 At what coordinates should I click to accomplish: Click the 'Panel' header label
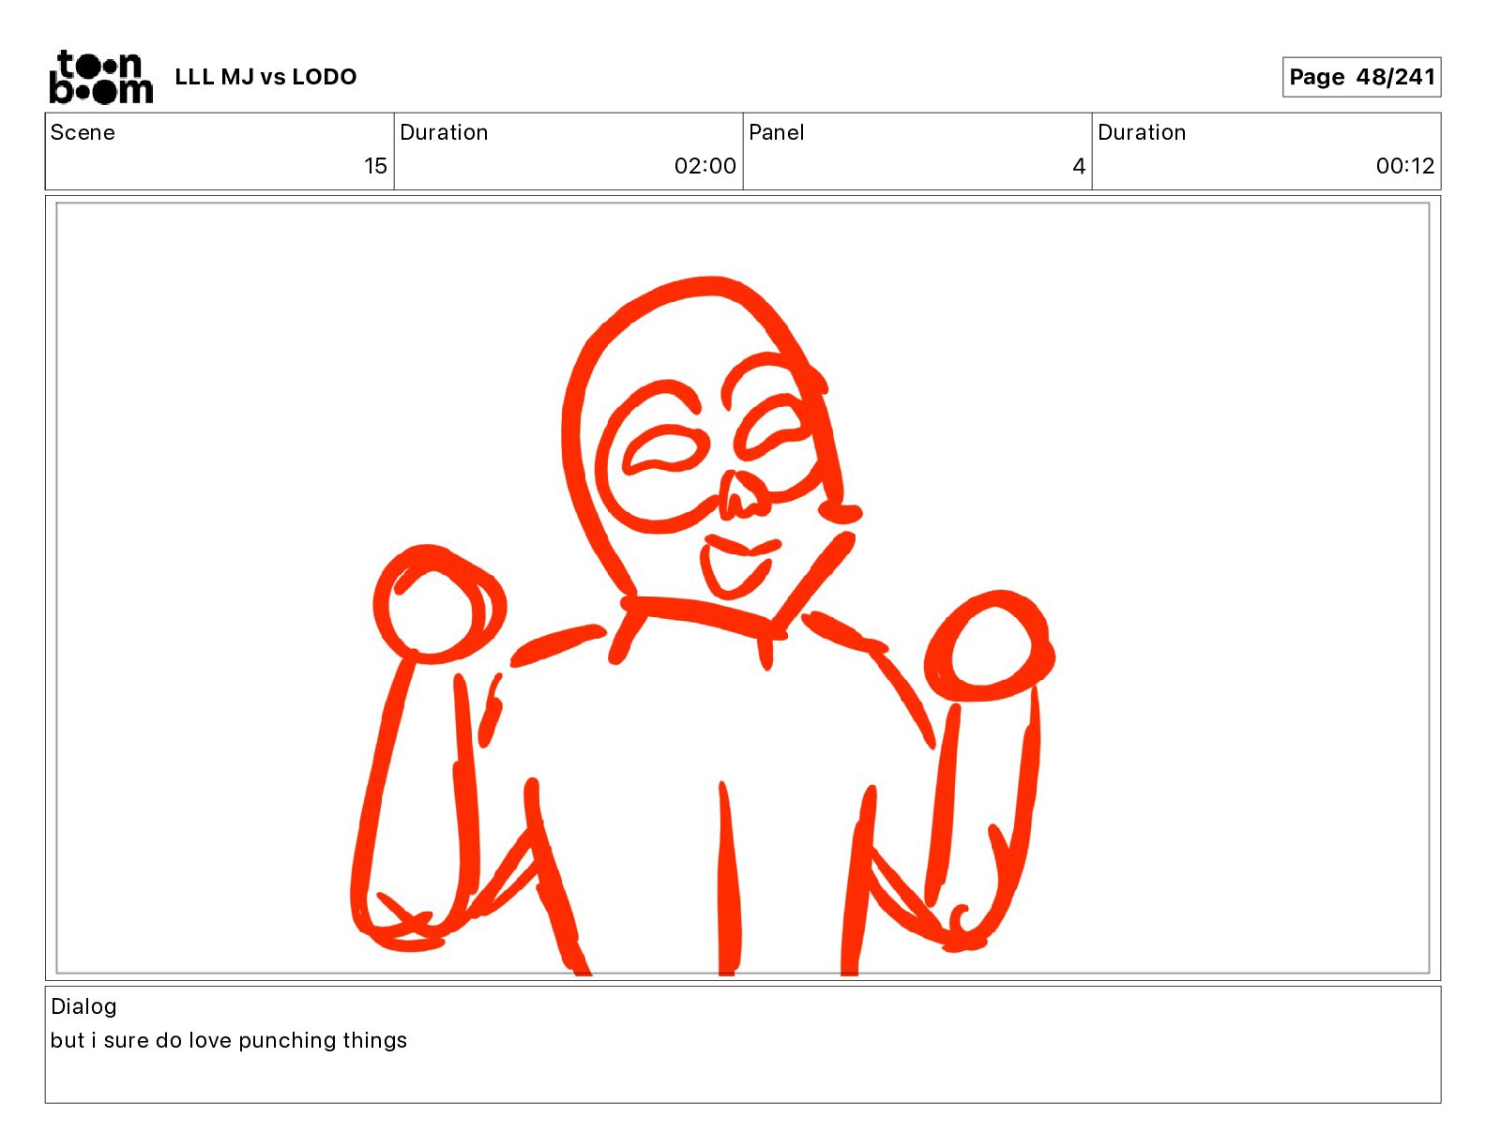(x=777, y=132)
